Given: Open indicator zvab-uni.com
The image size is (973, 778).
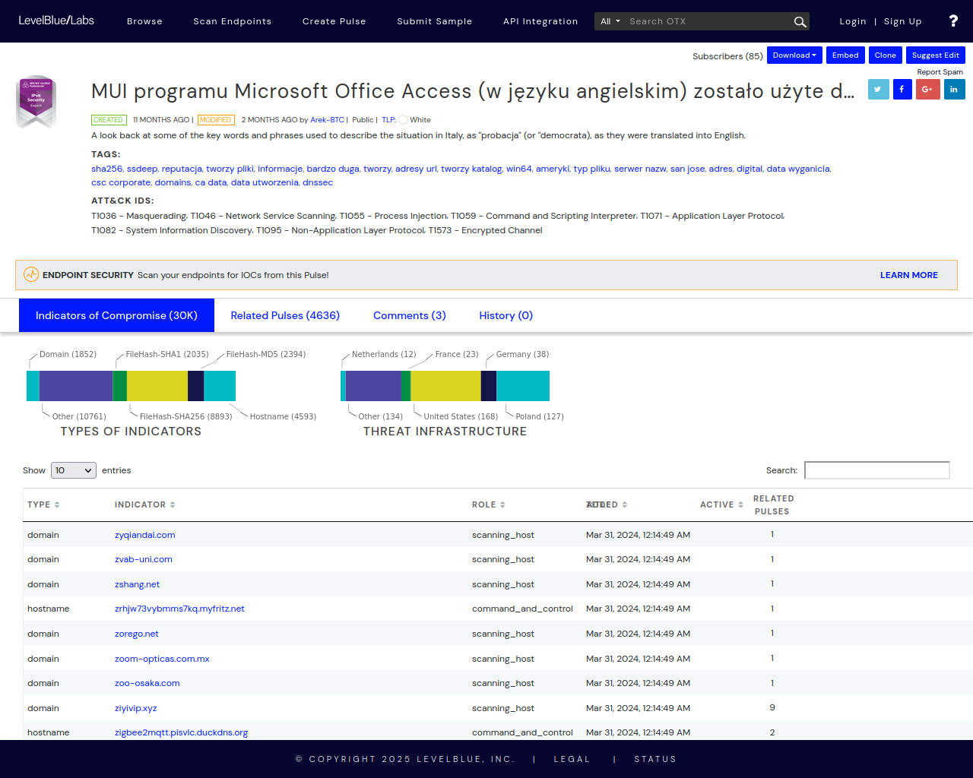Looking at the screenshot, I should tap(144, 559).
